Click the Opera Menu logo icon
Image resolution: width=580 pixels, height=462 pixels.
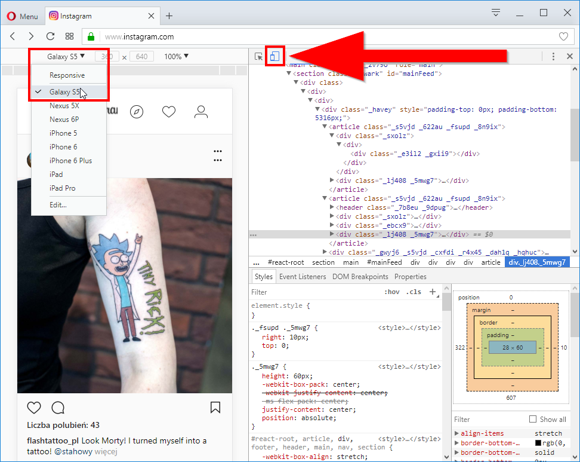click(x=11, y=16)
